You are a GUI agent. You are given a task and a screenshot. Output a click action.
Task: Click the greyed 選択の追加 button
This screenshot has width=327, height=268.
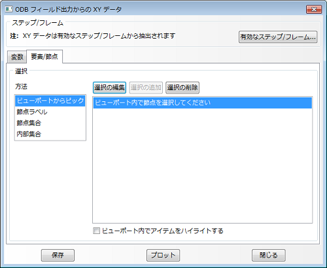146,88
